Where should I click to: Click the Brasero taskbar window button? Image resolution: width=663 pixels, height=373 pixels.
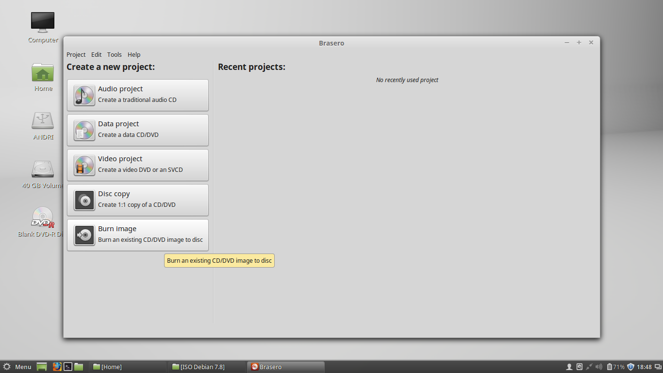pyautogui.click(x=285, y=367)
